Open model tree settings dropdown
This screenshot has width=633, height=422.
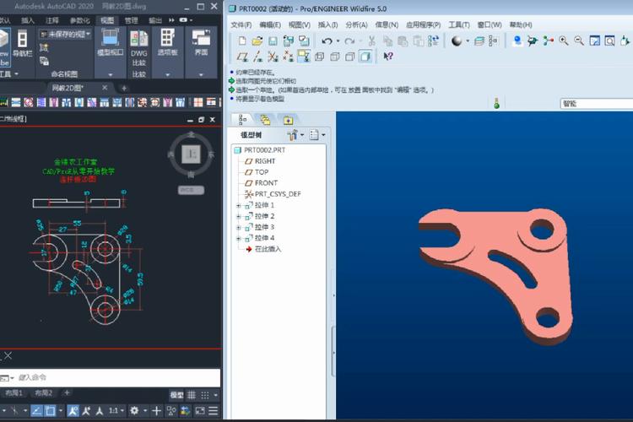295,134
